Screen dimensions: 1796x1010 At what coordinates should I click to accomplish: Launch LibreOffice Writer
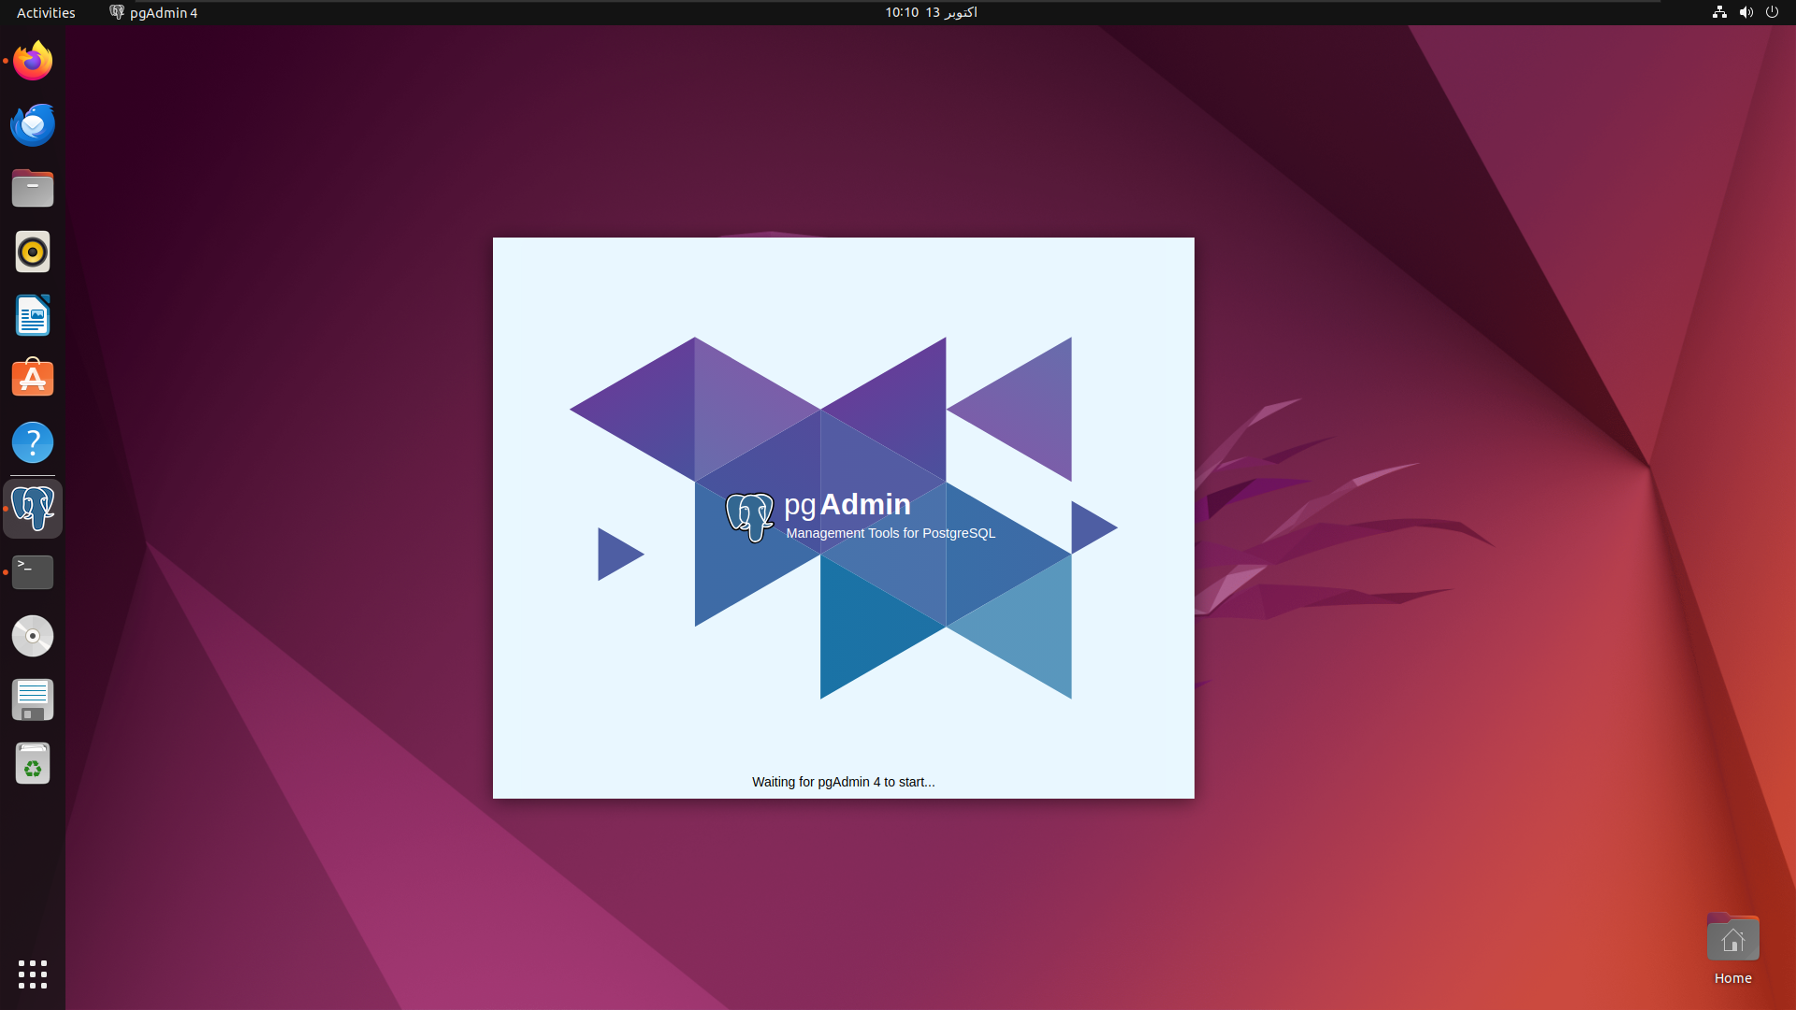pos(33,315)
